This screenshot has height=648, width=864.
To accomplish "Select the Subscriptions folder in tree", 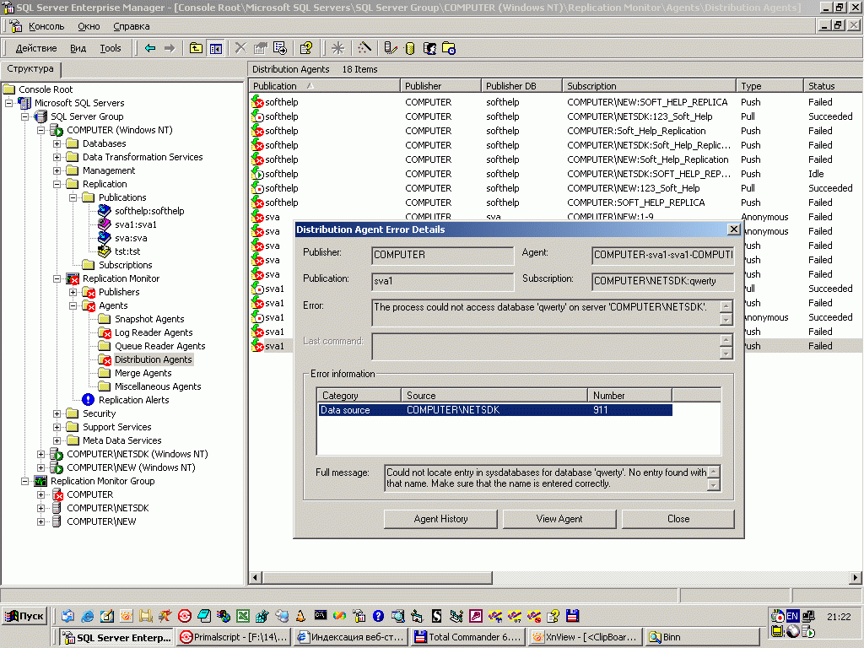I will click(x=125, y=265).
